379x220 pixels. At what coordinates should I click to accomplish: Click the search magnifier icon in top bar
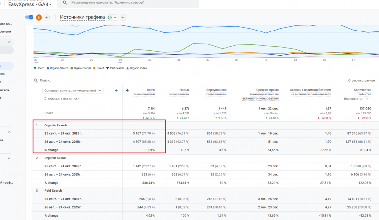pyautogui.click(x=65, y=3)
